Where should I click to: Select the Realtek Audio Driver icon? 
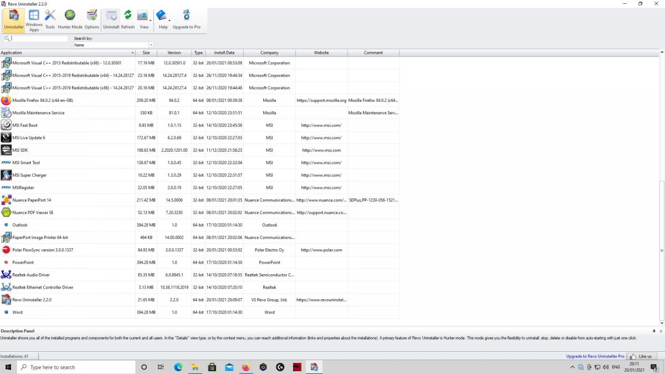click(6, 275)
